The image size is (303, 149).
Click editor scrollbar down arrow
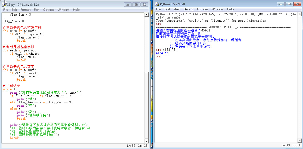pos(146,141)
